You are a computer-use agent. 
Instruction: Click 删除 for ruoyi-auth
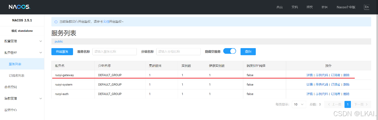click(346, 94)
